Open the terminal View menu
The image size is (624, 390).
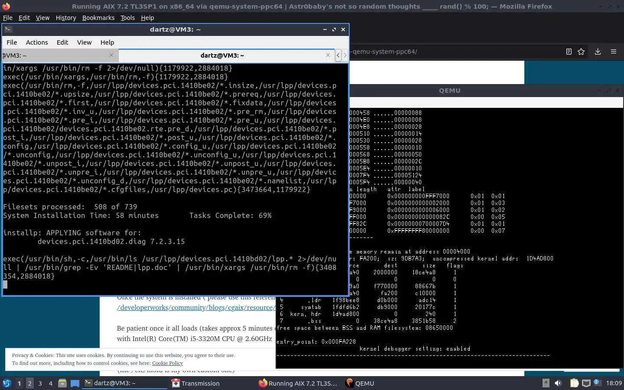click(x=84, y=42)
